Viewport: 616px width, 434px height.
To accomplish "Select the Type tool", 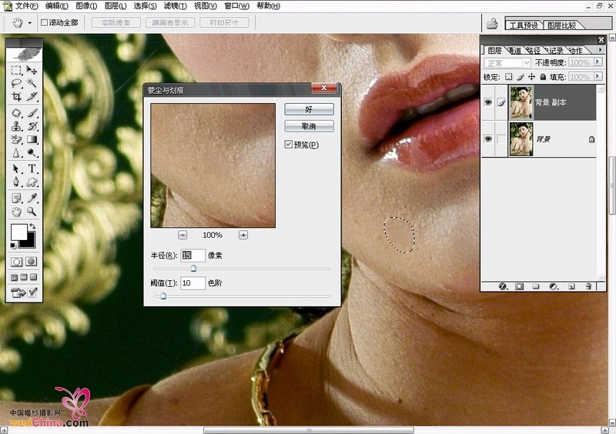I will pyautogui.click(x=32, y=169).
